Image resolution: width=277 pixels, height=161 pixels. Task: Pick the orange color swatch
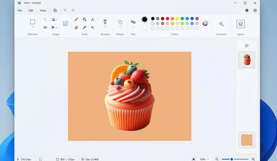tap(173, 19)
